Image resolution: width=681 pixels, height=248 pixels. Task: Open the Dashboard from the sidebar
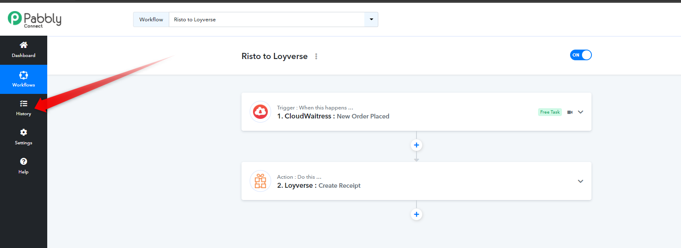click(23, 50)
